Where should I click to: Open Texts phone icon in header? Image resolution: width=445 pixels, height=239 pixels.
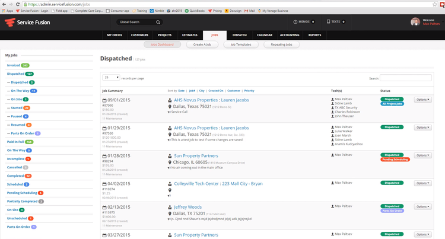[329, 22]
